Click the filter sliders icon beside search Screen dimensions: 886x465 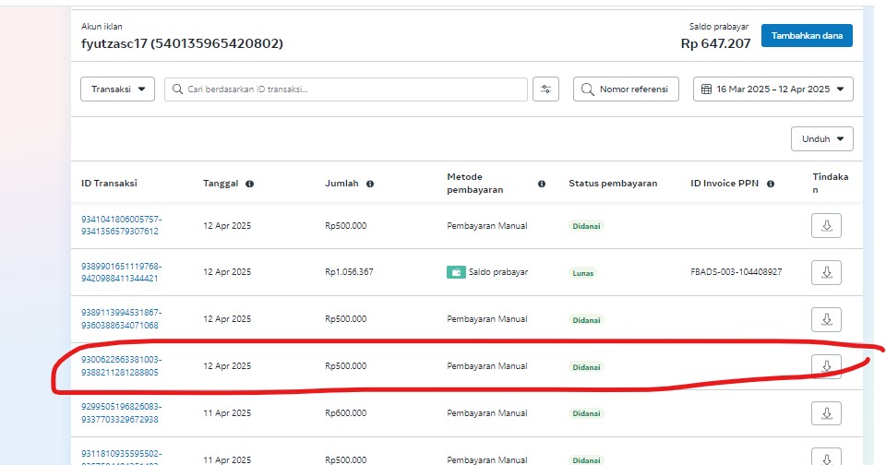tap(545, 89)
